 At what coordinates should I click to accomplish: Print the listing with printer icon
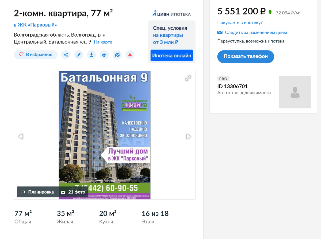pos(104,55)
